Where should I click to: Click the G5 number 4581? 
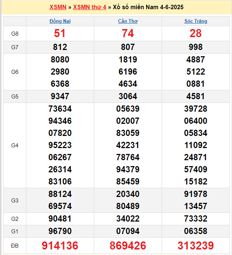click(x=196, y=96)
